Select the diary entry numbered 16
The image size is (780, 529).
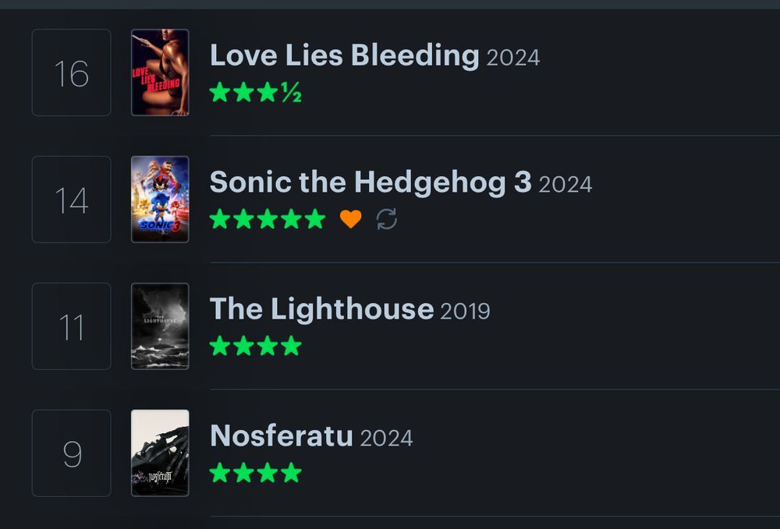pyautogui.click(x=70, y=72)
